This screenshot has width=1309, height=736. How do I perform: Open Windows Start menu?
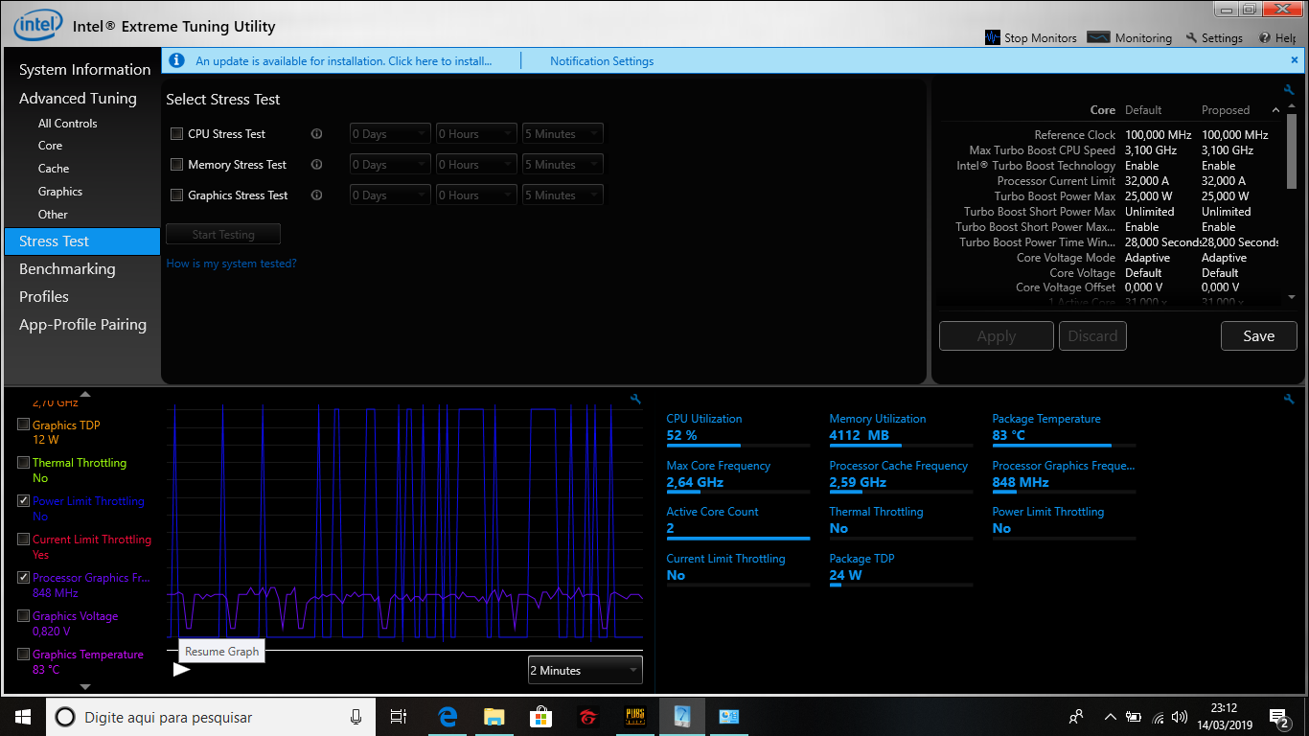tap(23, 717)
